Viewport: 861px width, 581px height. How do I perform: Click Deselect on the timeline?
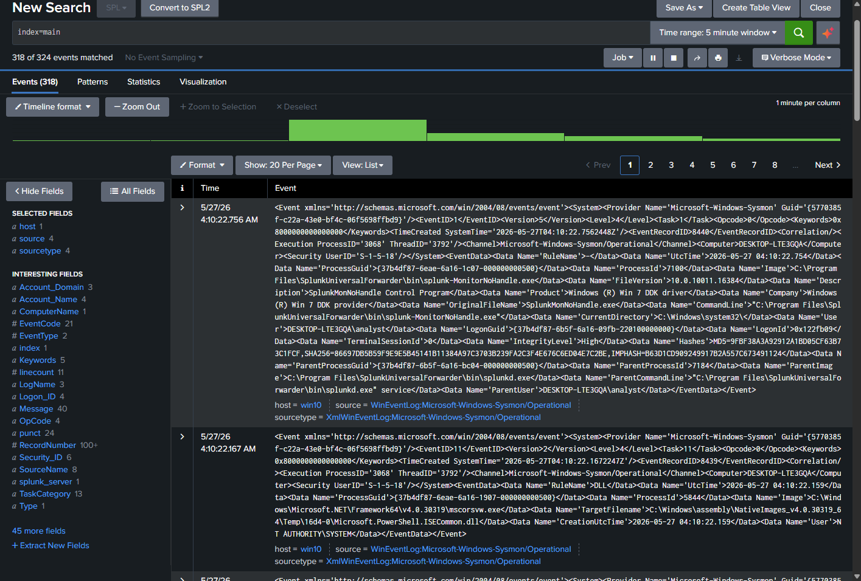pyautogui.click(x=297, y=107)
